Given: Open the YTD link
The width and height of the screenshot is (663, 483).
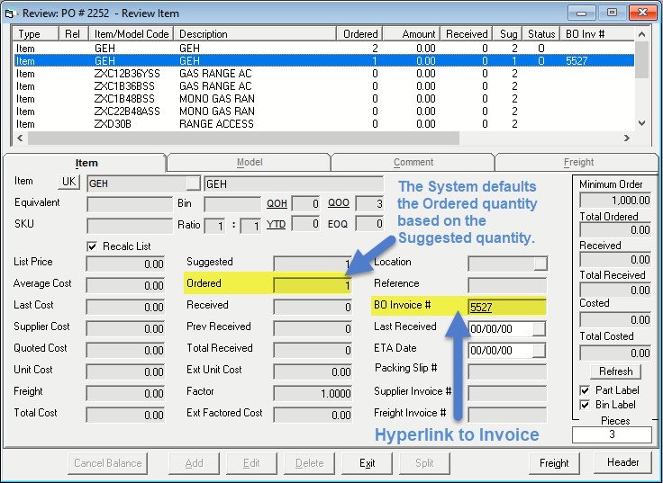Looking at the screenshot, I should coord(276,224).
